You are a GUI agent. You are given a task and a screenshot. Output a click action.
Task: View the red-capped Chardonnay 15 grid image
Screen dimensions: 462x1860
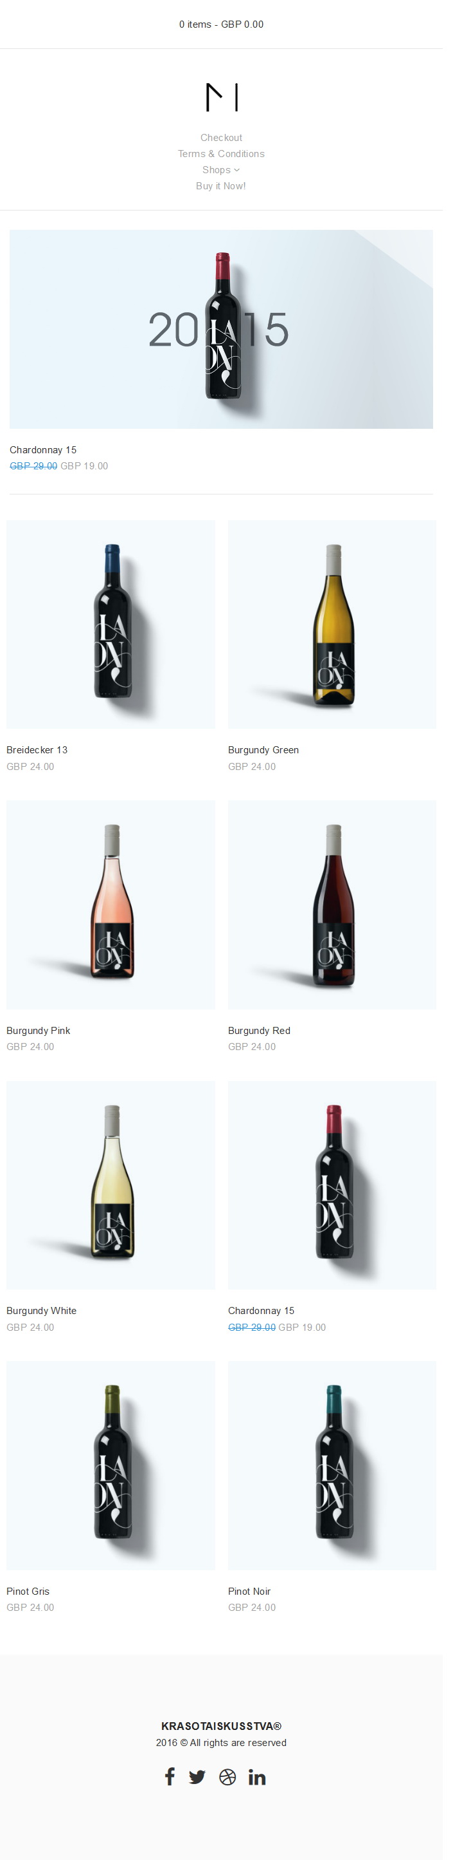coord(332,1185)
